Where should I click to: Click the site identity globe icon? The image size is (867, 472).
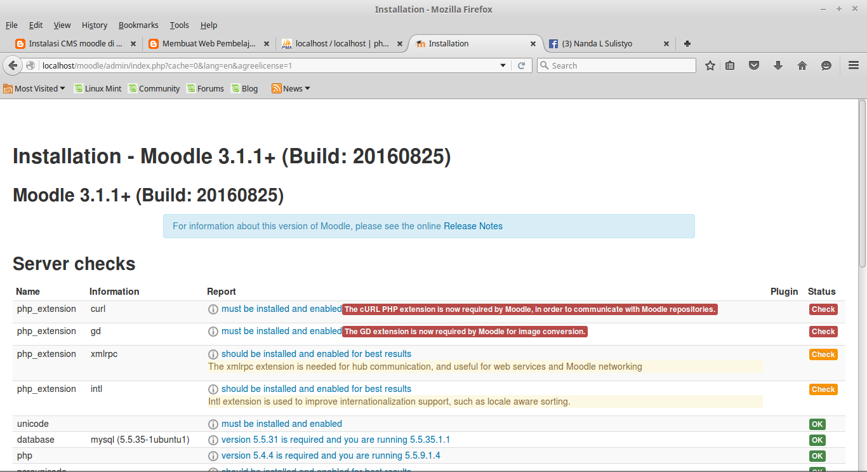(x=30, y=65)
